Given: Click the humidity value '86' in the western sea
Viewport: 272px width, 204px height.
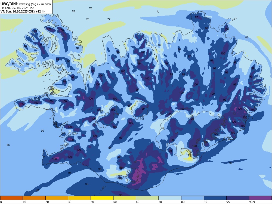Looking at the screenshot, I should click(x=8, y=145).
